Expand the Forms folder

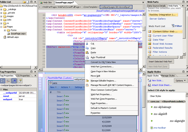pyautogui.click(x=5, y=30)
